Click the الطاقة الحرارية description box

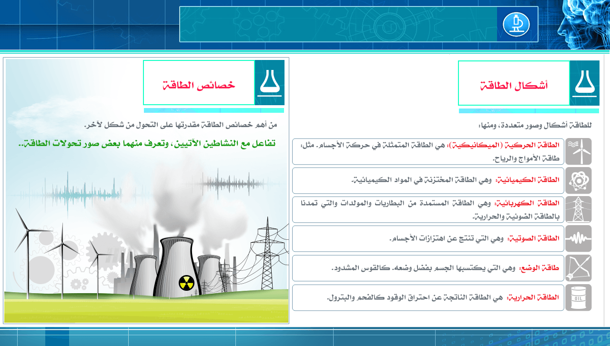click(427, 297)
